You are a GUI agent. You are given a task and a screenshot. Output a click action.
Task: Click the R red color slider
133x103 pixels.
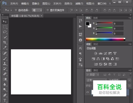(x=104, y=23)
